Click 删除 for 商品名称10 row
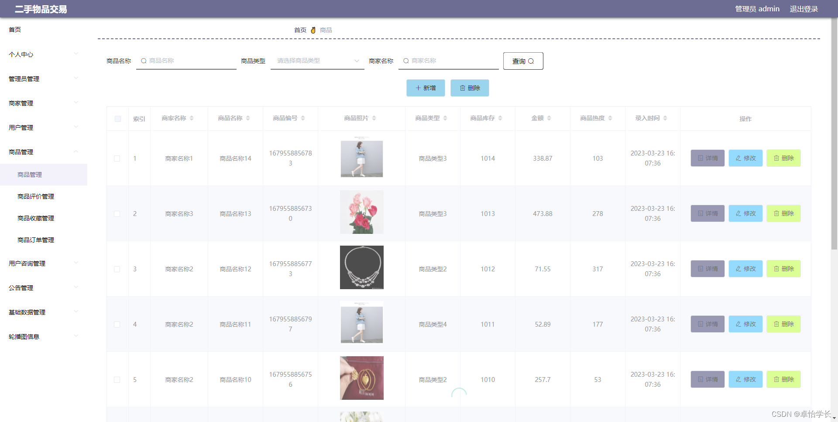The width and height of the screenshot is (838, 422). coord(783,379)
